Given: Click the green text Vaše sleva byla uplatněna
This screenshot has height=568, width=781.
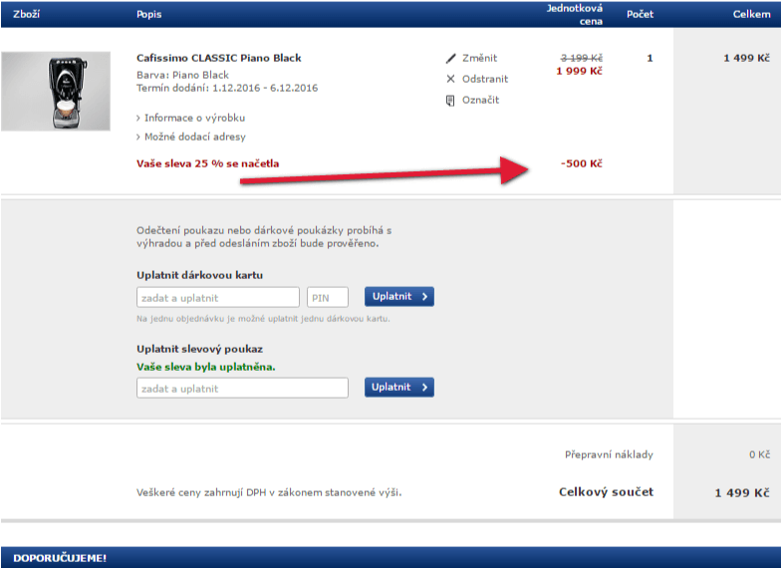Looking at the screenshot, I should [205, 367].
